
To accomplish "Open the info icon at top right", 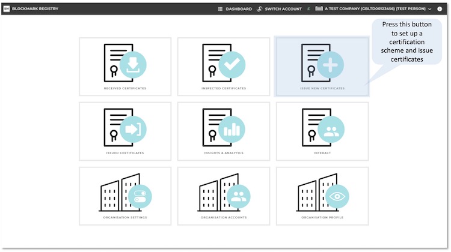I will 440,9.
